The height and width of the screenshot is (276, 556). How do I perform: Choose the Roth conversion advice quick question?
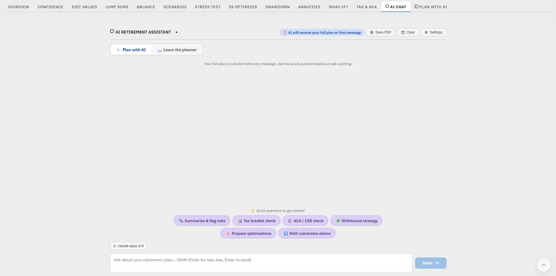pos(307,234)
